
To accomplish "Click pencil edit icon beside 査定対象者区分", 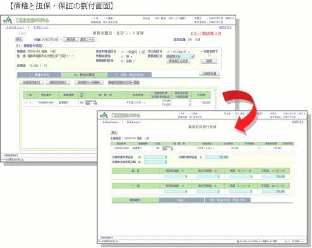I will [x=143, y=52].
